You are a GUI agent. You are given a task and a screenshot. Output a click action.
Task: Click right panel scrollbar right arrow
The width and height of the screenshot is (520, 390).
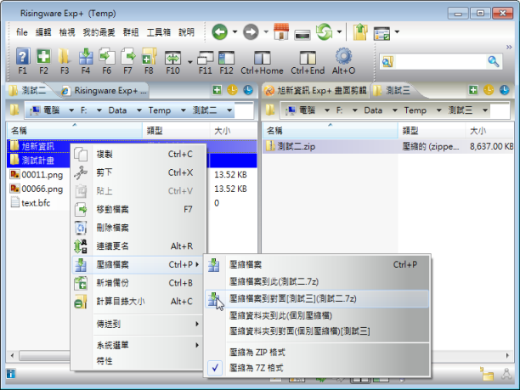pyautogui.click(x=507, y=356)
